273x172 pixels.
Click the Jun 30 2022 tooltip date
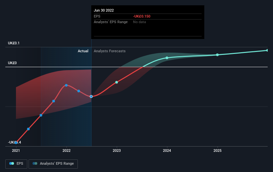click(104, 10)
